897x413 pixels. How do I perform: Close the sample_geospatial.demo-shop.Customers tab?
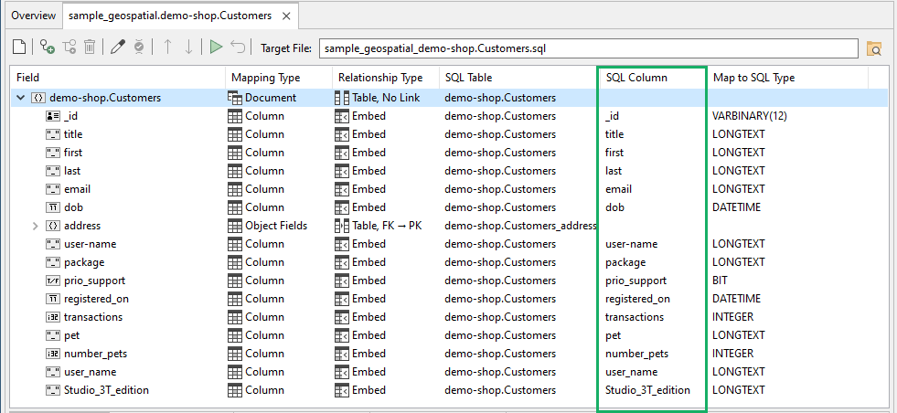pos(287,16)
